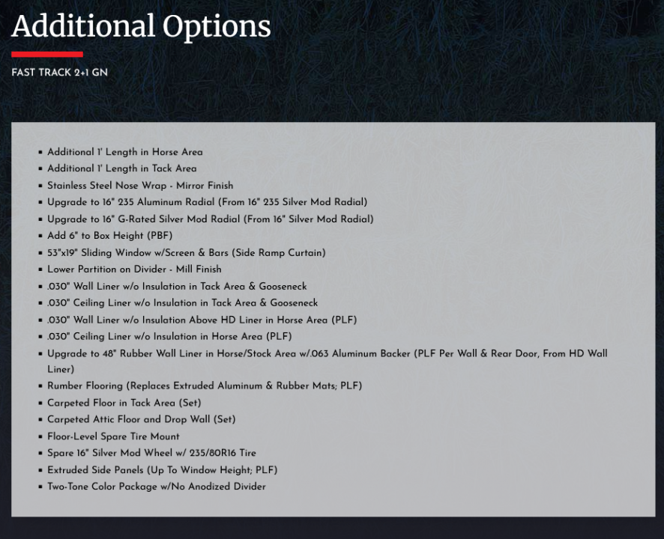Select 'Two-Tone Color Package w/No Anodized Divider'
This screenshot has height=539, width=664.
tap(157, 487)
